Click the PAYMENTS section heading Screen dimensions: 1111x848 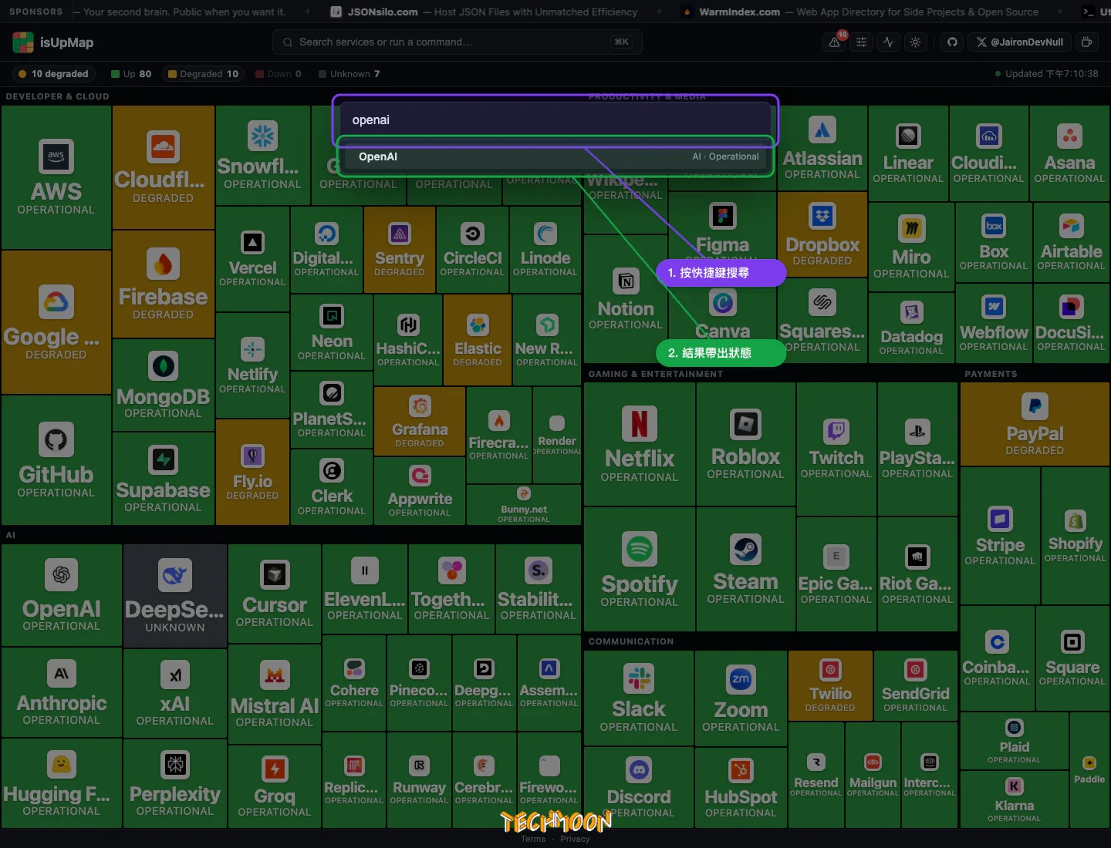click(991, 374)
